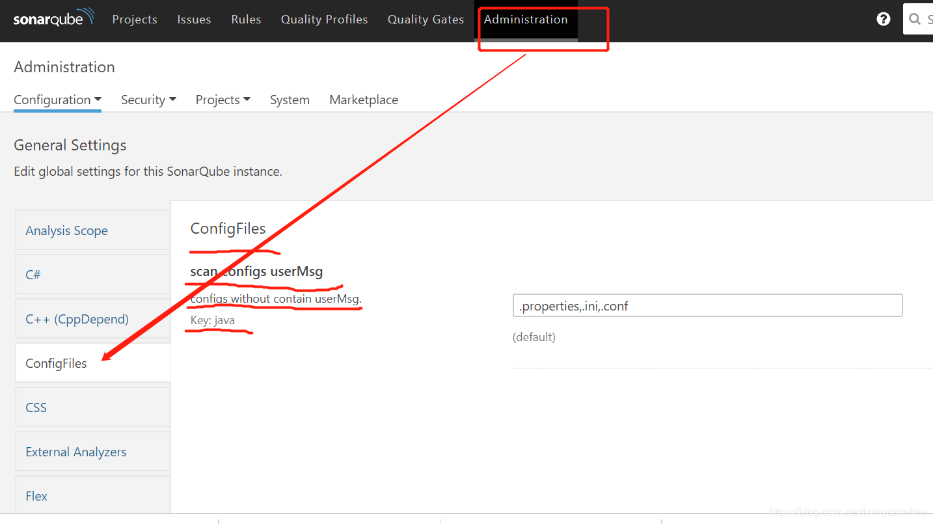This screenshot has height=524, width=933.
Task: Click the .properties,.ini,.conf input field
Action: (x=707, y=305)
